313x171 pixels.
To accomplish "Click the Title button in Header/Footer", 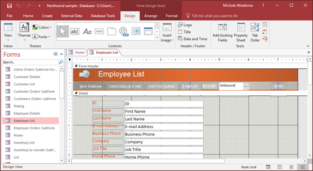I will (185, 32).
